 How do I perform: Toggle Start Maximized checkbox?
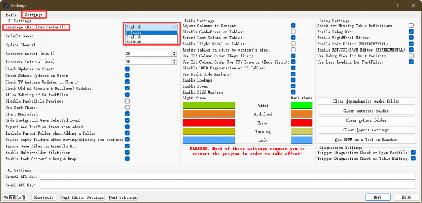click(127, 114)
